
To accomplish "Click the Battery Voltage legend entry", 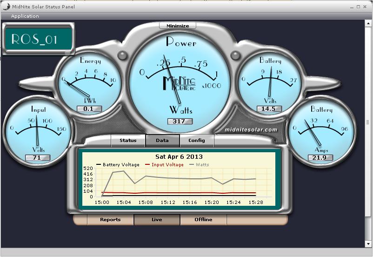I will pos(118,165).
